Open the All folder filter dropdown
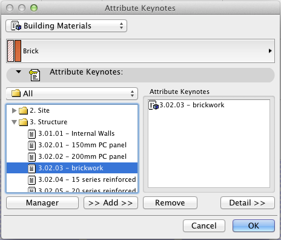Viewport: 281px width, 240px height. (72, 94)
